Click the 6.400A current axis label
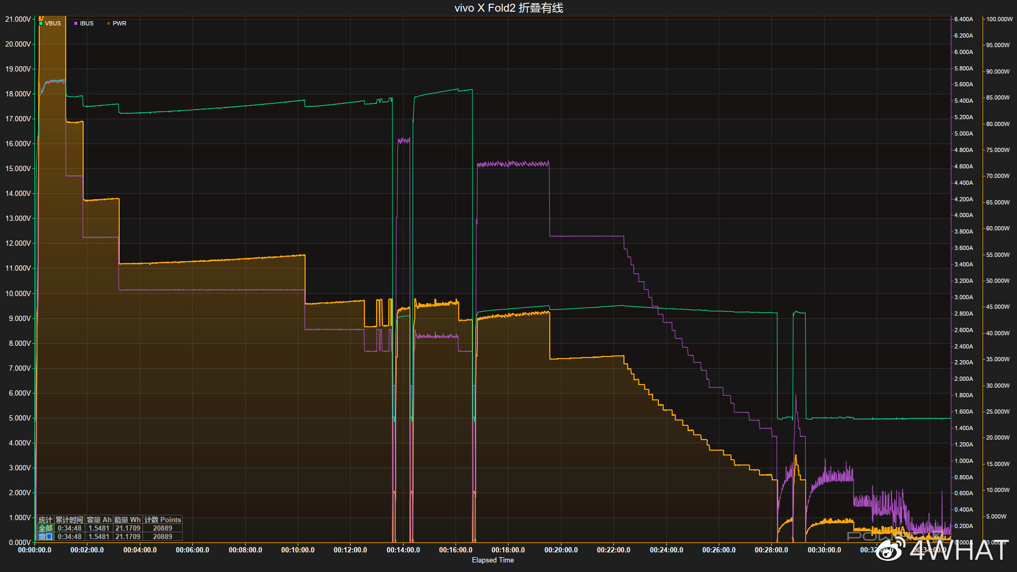1017x572 pixels. pyautogui.click(x=964, y=19)
